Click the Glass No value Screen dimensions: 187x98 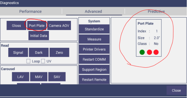[156, 44]
